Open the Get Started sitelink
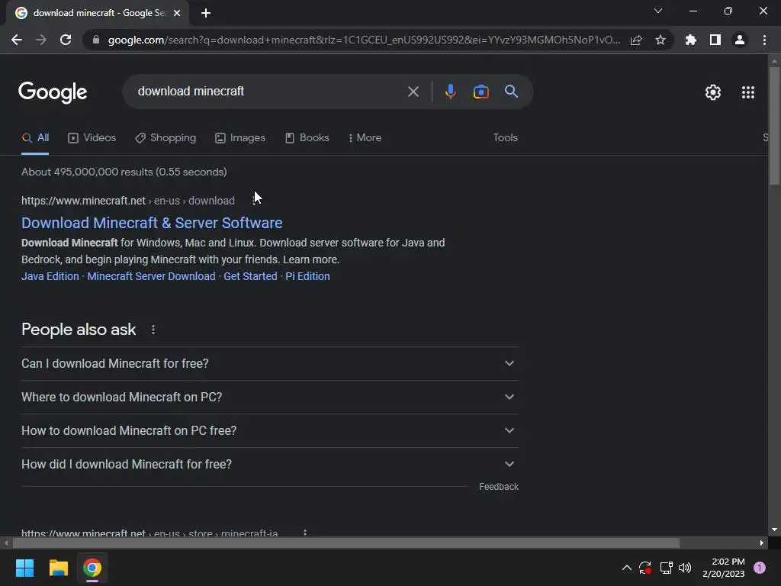Screen dimensions: 781x586 250,276
